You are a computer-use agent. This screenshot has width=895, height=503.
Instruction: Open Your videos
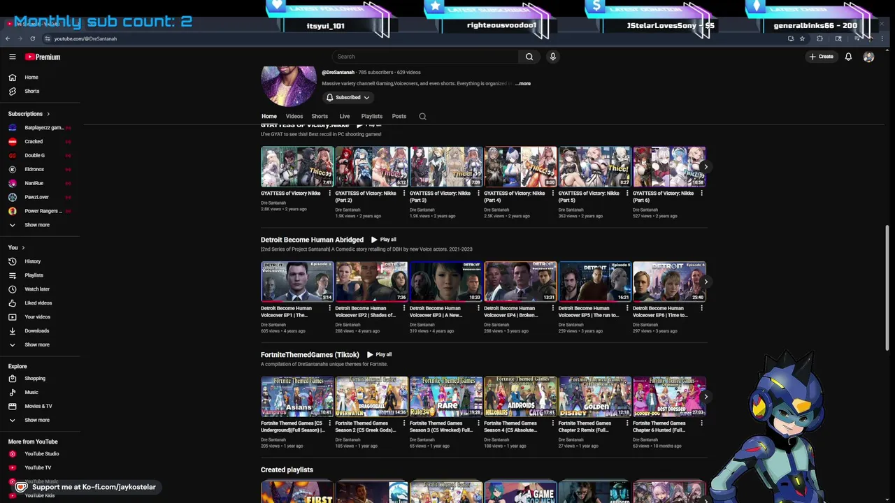(37, 317)
